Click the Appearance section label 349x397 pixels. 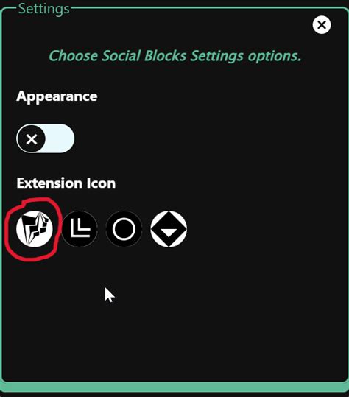57,96
